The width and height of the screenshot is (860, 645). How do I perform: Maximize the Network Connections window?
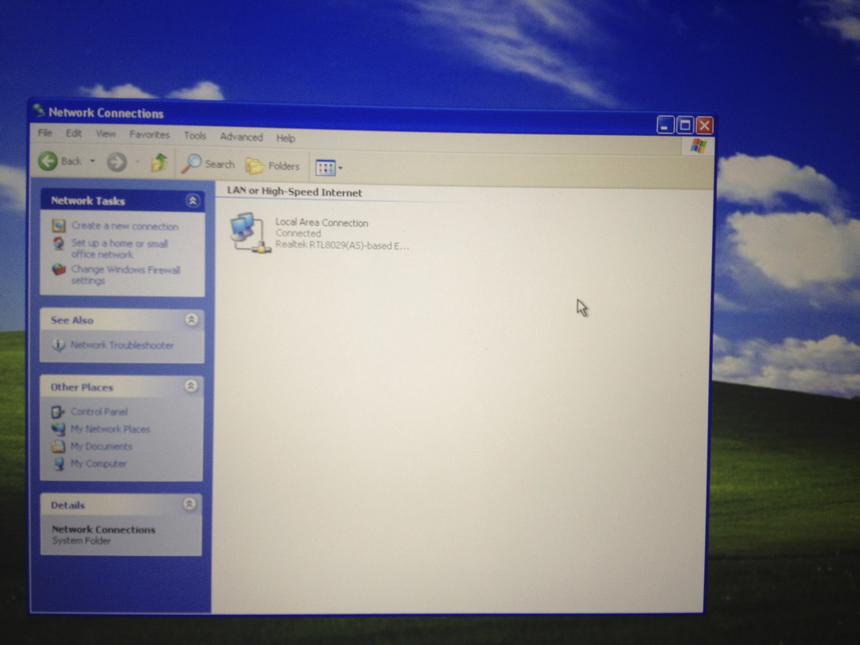tap(685, 125)
